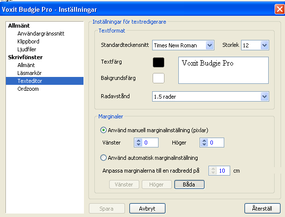Click the Höger margin spinner arrows
Screen dimensions: 285x217
click(204, 143)
